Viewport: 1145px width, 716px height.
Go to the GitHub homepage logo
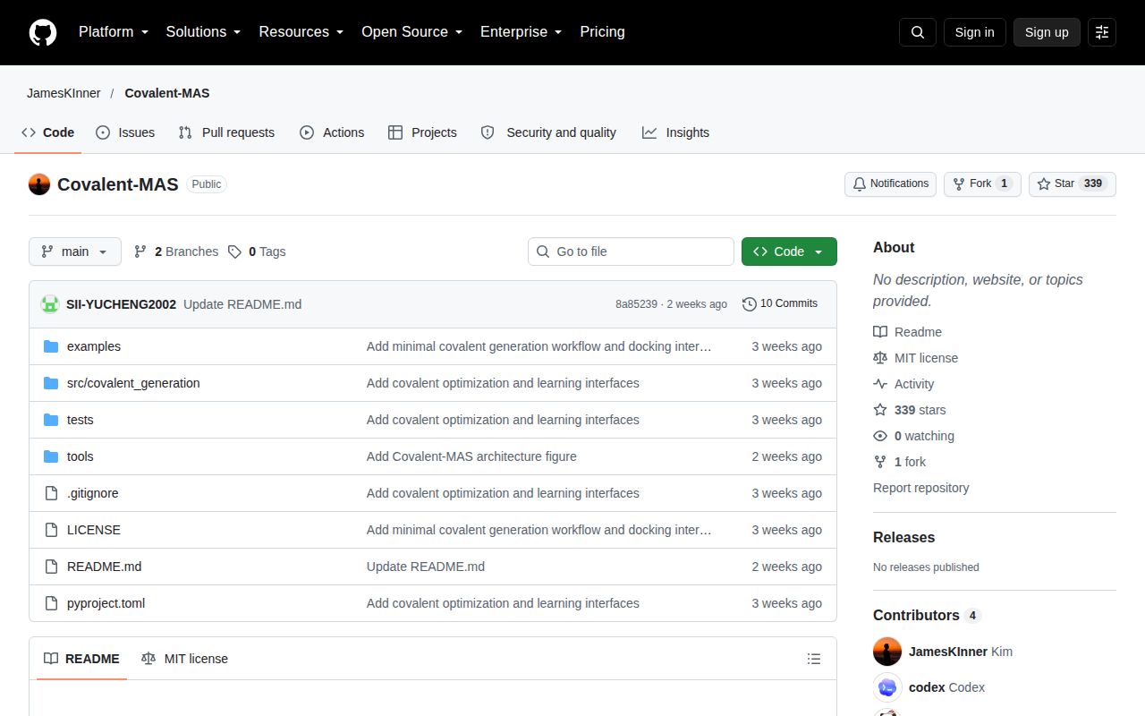click(x=43, y=32)
